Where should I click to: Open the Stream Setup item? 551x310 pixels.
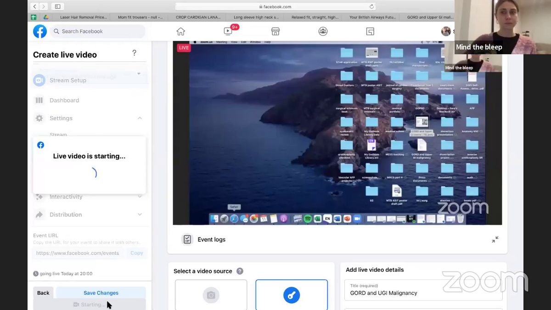tap(67, 80)
